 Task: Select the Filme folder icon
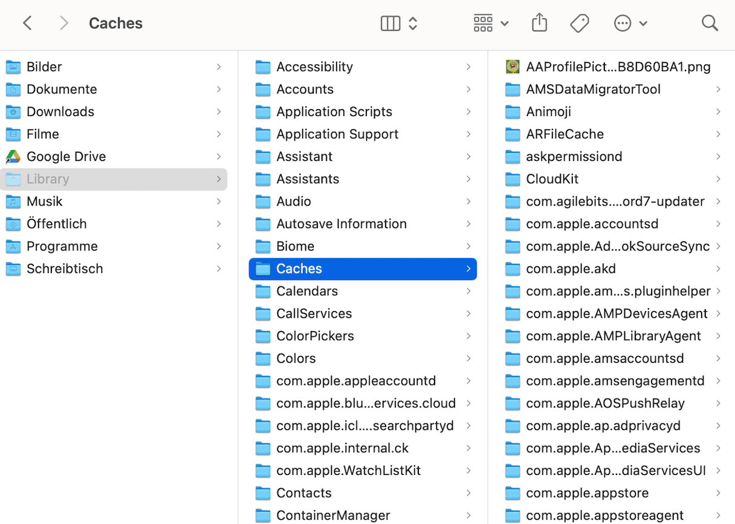tap(13, 134)
